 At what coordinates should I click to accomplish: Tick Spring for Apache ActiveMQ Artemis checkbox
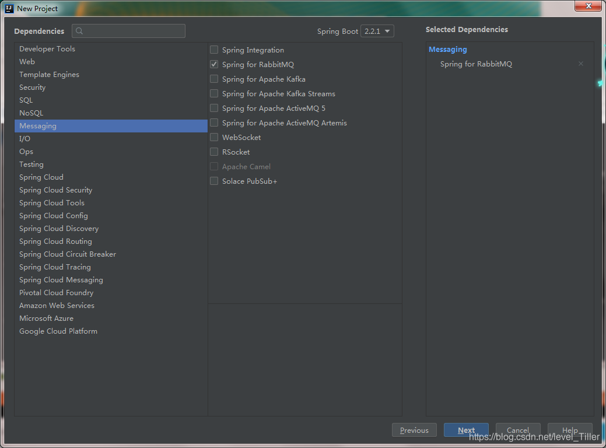(214, 123)
